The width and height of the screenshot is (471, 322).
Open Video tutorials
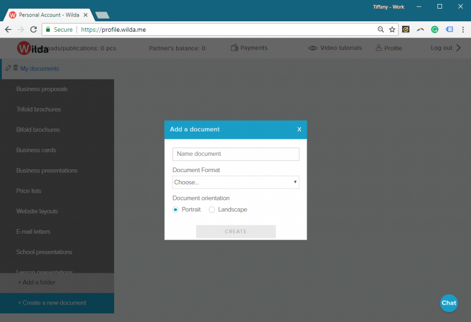(335, 47)
